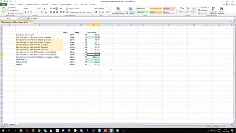
Task: Decrease the cell indent
Action: (x=60, y=12)
